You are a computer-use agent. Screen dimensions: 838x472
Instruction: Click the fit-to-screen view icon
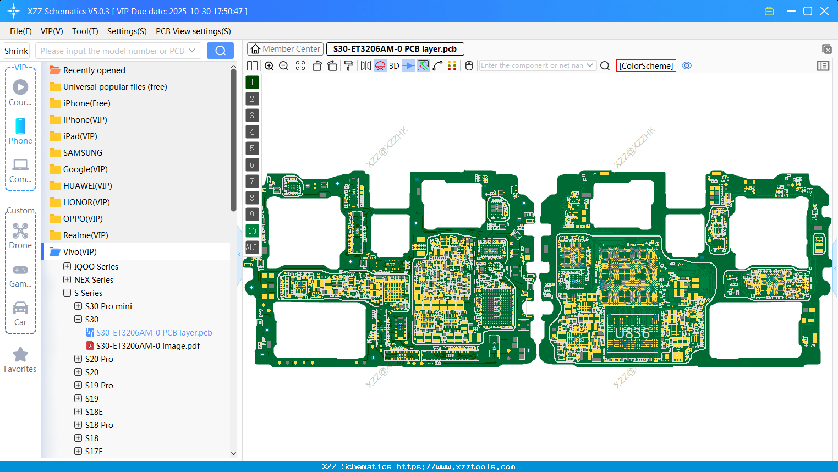pos(300,66)
